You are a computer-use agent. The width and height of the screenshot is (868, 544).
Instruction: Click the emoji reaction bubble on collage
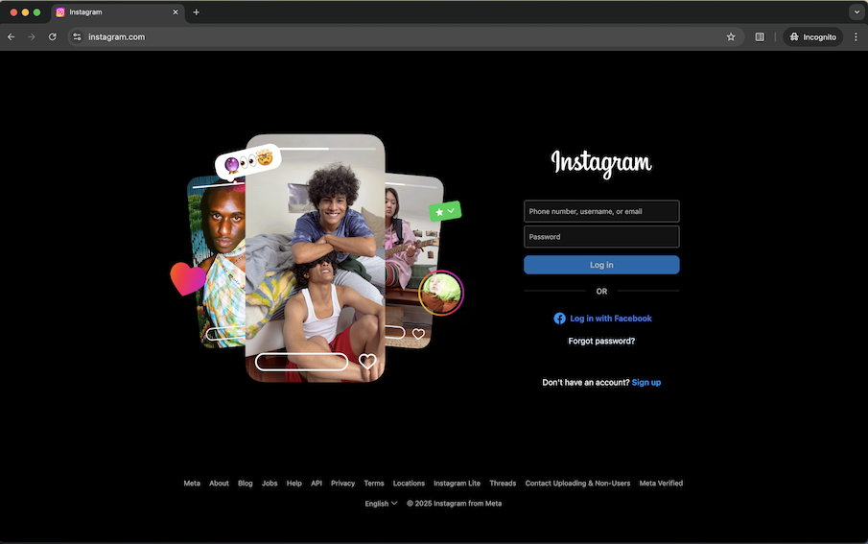click(x=248, y=161)
